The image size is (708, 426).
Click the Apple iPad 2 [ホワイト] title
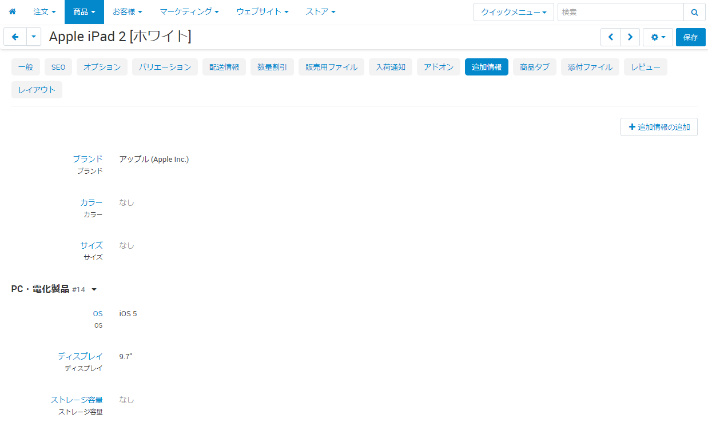[x=120, y=37]
